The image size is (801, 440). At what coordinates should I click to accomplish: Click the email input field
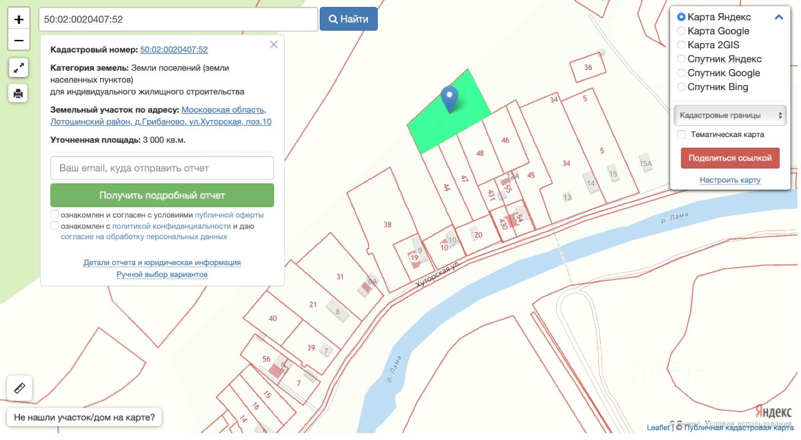(x=162, y=168)
